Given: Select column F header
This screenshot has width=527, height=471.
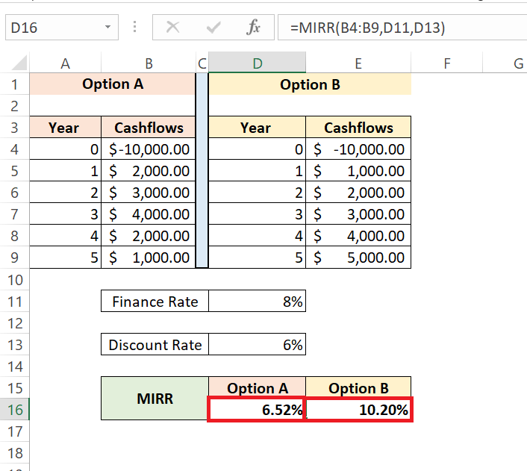Looking at the screenshot, I should [446, 63].
